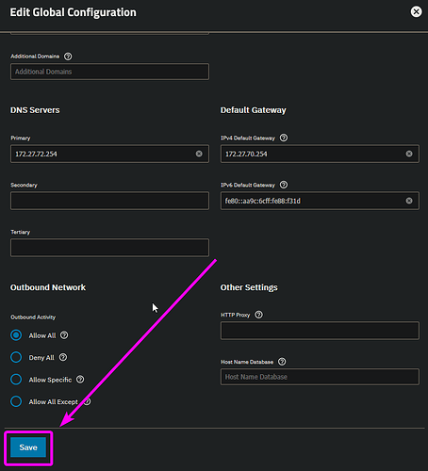Viewport: 428px width, 471px height.
Task: Open help tooltip for Additional Domains
Action: click(x=68, y=57)
